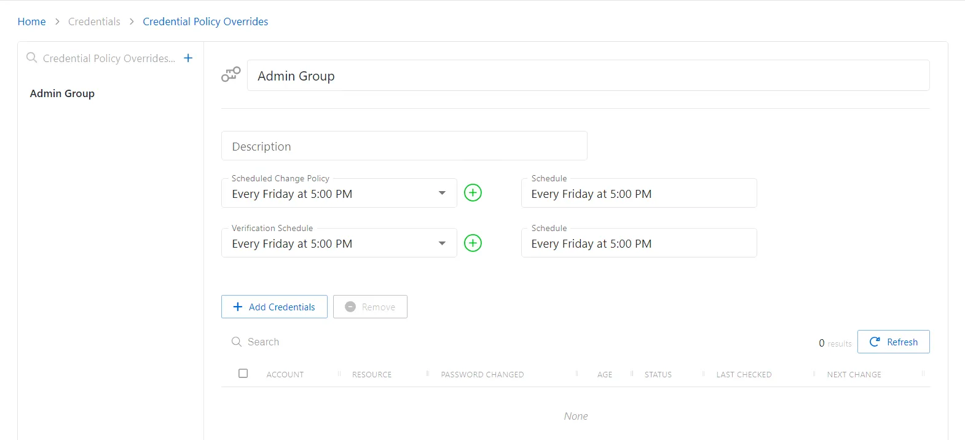This screenshot has width=965, height=440.
Task: Add a new Verification Schedule with the green plus
Action: (x=473, y=243)
